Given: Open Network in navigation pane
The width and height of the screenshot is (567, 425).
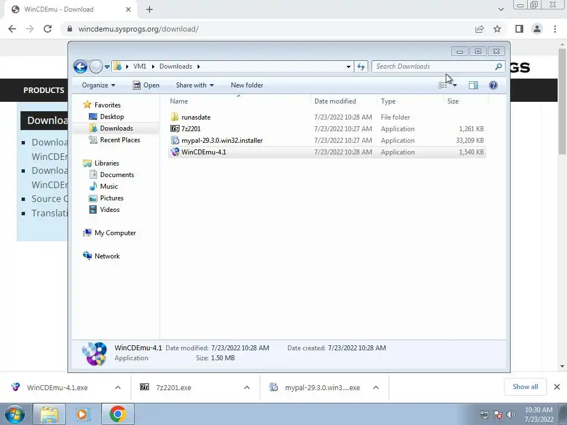Looking at the screenshot, I should click(x=107, y=256).
